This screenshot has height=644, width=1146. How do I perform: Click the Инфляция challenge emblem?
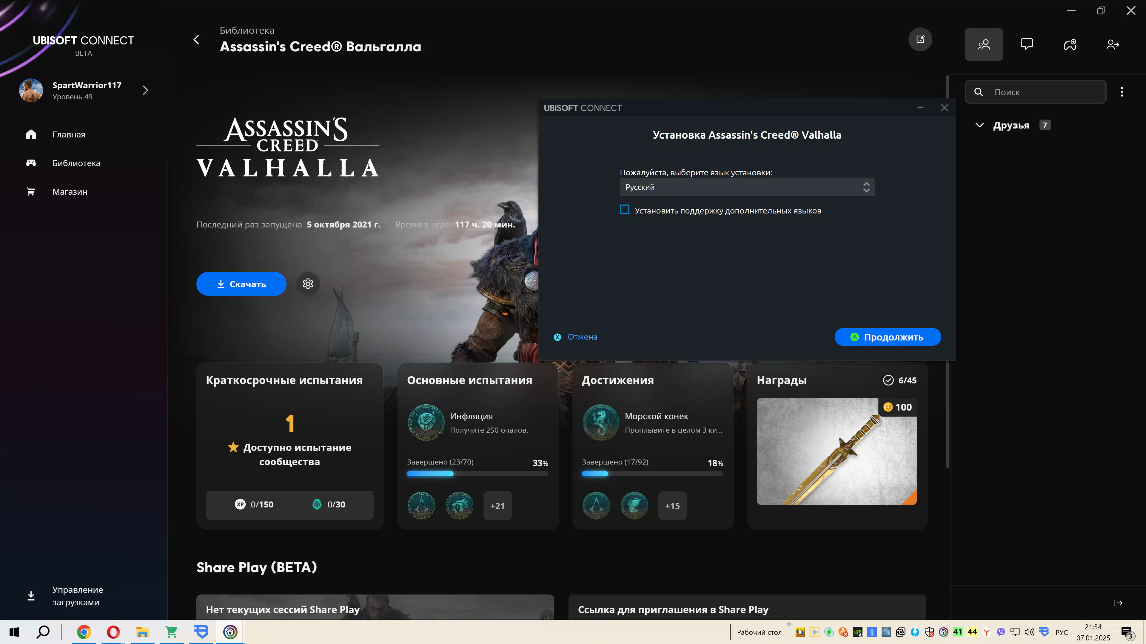426,422
